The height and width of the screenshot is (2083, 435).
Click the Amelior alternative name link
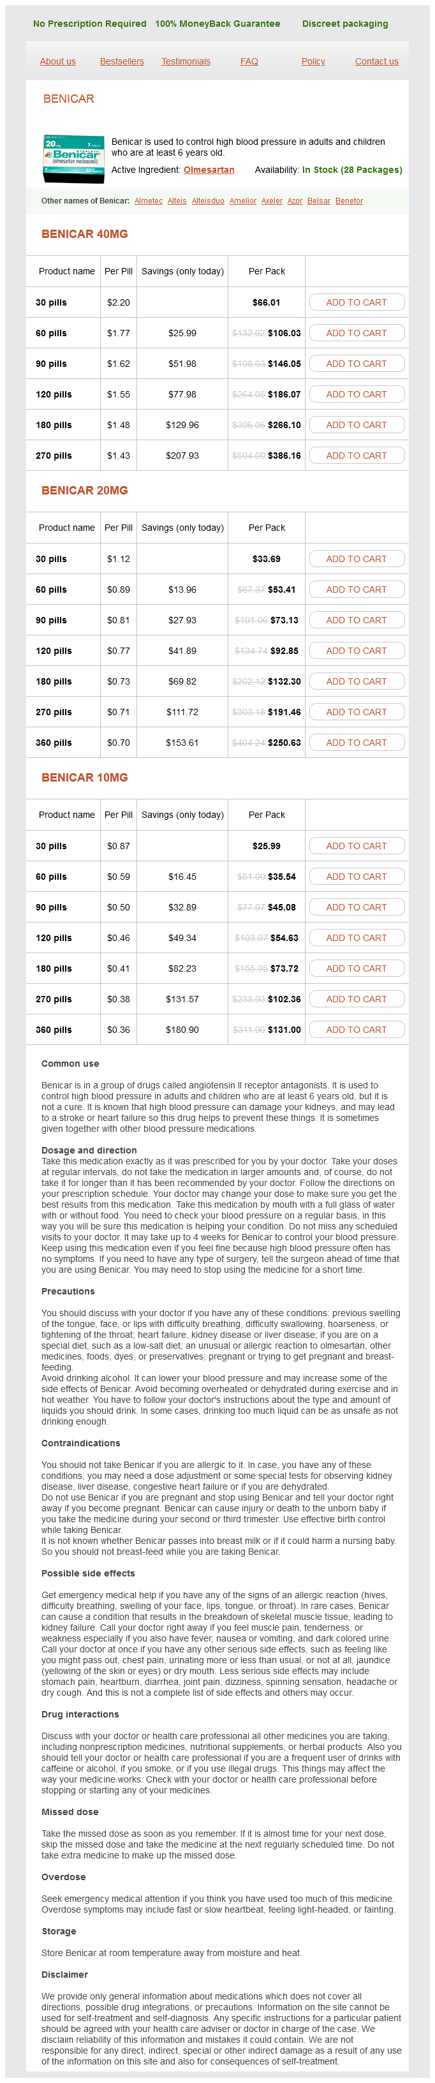pyautogui.click(x=242, y=200)
